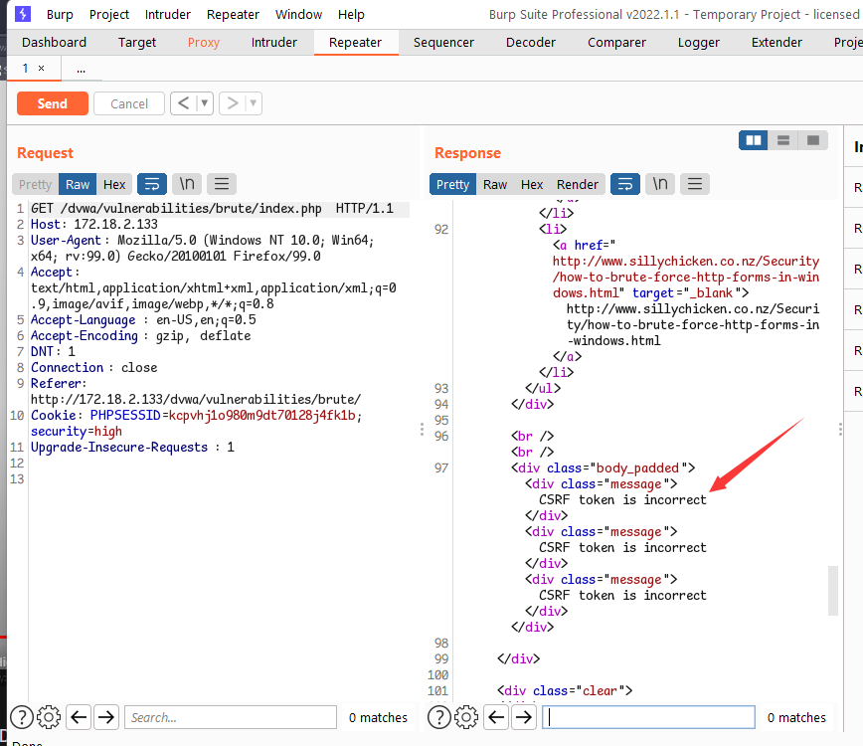Open Response panel options menu icon
863x746 pixels.
pos(695,184)
